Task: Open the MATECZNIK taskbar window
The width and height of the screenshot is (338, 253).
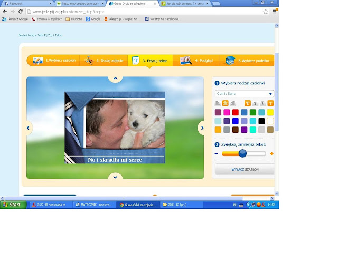Action: click(x=94, y=205)
